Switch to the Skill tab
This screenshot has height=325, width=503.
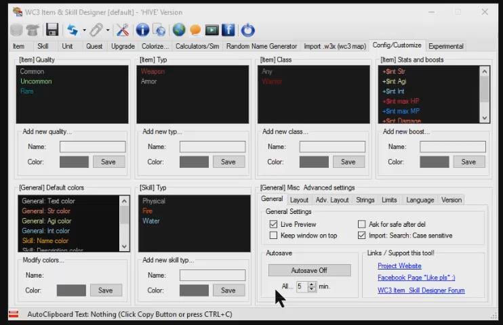tap(43, 46)
